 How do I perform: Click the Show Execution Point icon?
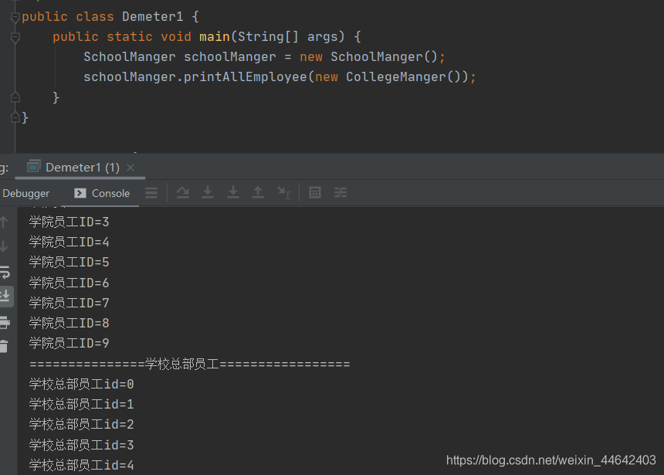click(151, 193)
